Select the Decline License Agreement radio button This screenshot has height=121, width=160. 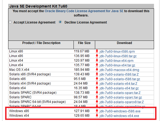coord(60,22)
